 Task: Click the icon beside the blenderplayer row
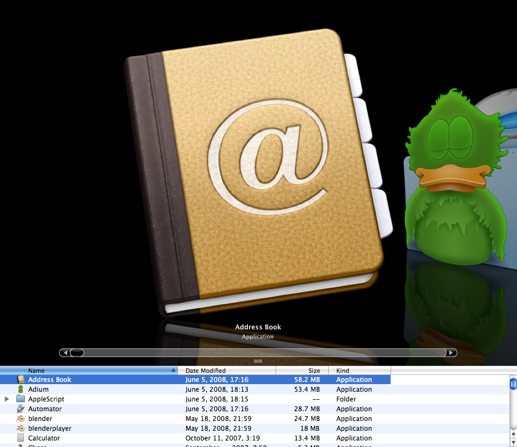pyautogui.click(x=21, y=428)
